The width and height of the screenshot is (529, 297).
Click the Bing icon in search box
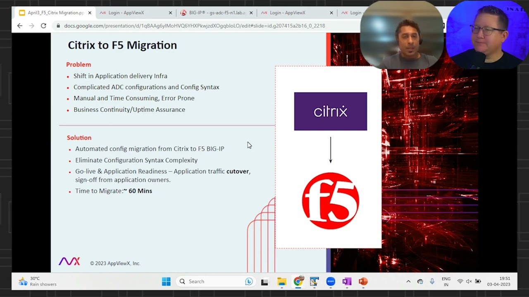point(249,281)
